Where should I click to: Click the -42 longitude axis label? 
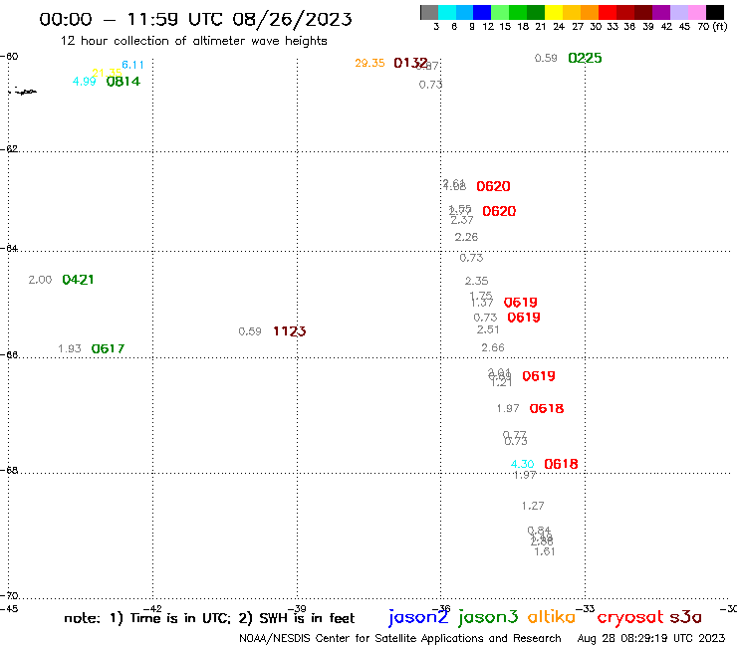tap(152, 609)
